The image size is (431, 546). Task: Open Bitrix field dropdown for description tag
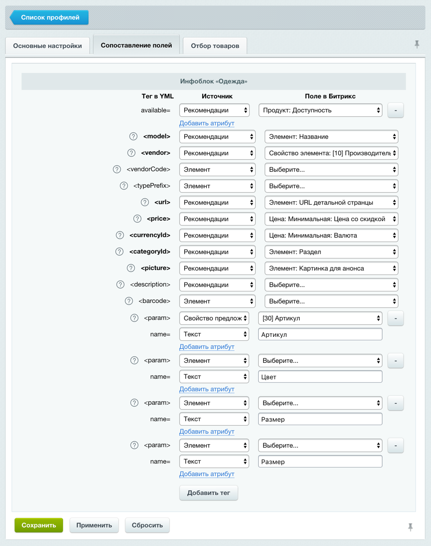pyautogui.click(x=331, y=285)
